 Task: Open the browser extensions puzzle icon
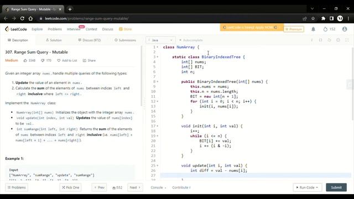coord(323,18)
